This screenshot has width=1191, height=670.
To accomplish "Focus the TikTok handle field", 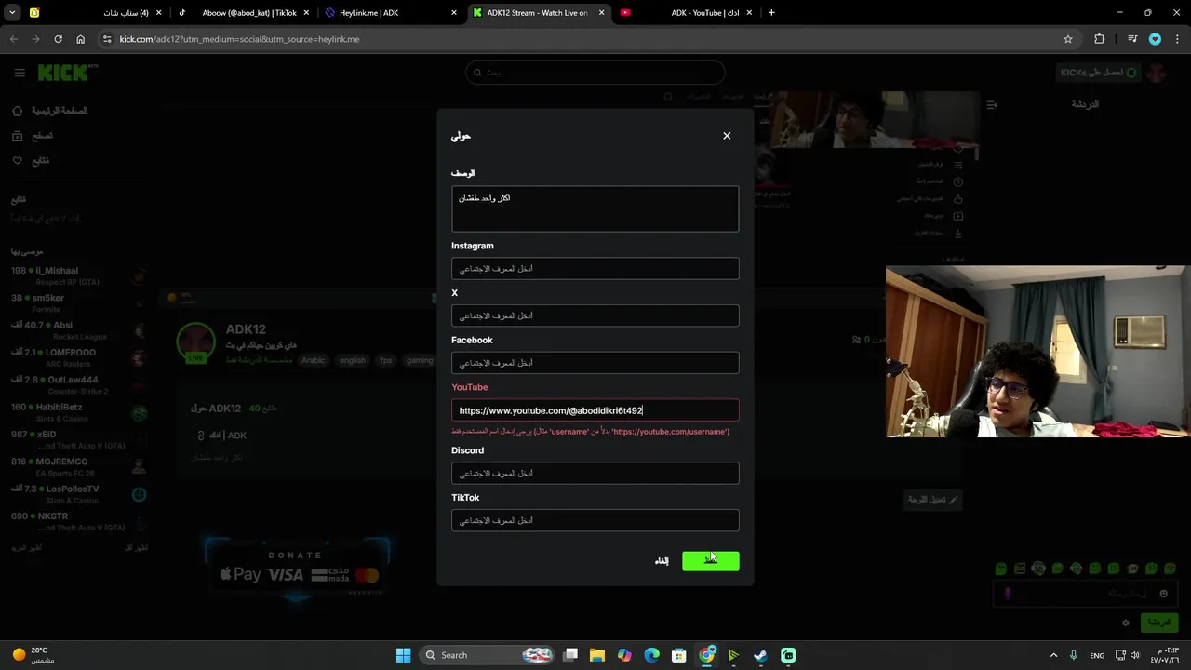I will pyautogui.click(x=595, y=521).
